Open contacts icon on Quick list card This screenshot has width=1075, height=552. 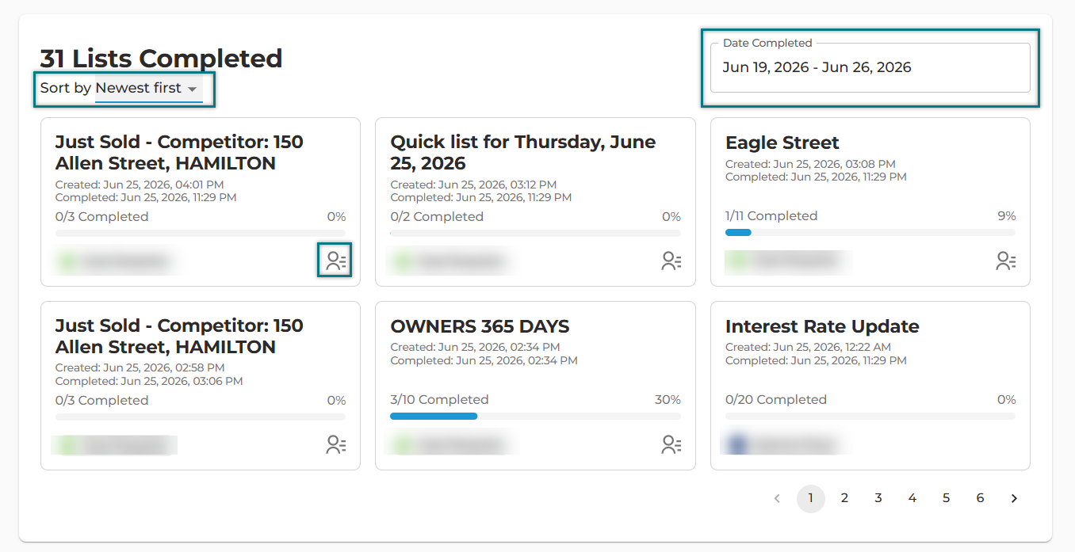click(x=671, y=261)
